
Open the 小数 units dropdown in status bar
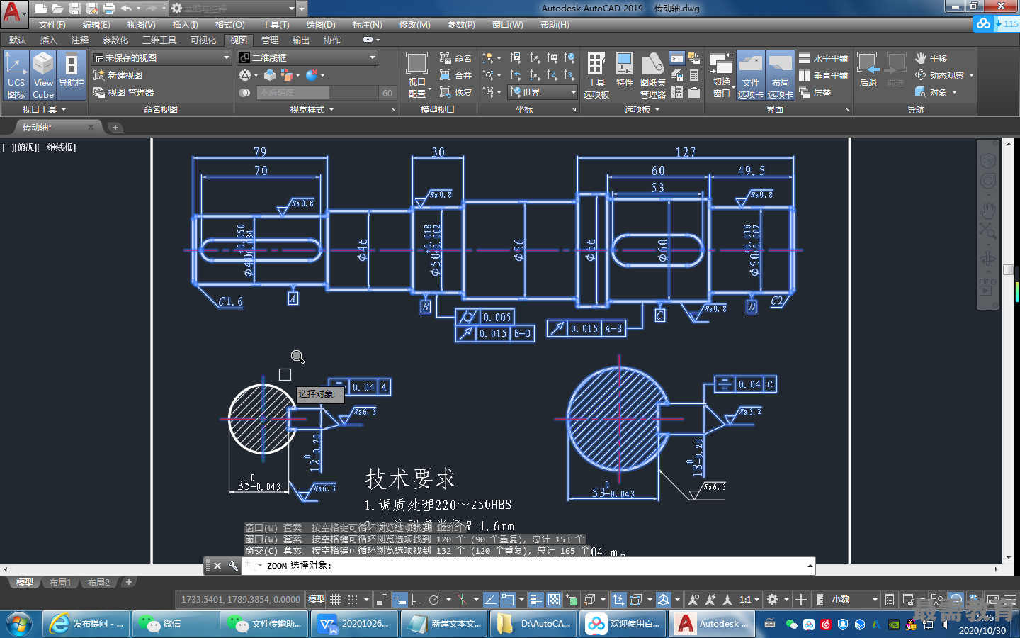tap(854, 600)
